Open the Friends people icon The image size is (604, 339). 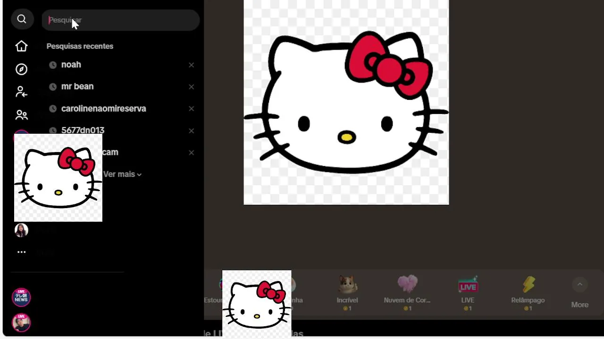pyautogui.click(x=21, y=115)
